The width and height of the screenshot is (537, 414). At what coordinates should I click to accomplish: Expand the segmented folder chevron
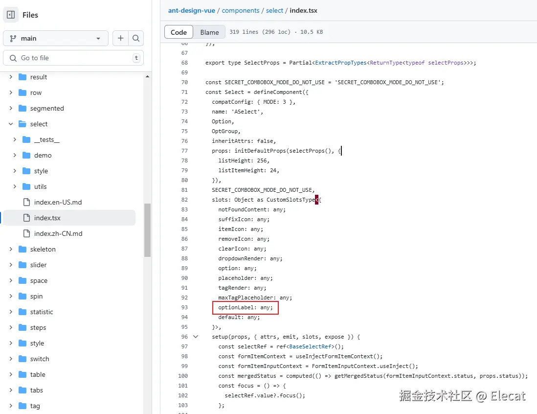tap(11, 108)
